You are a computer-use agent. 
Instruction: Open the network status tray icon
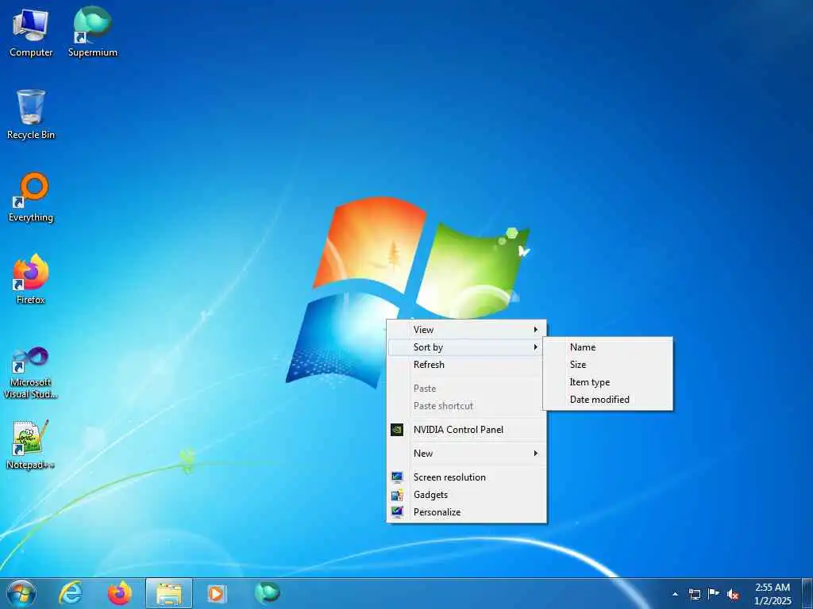pyautogui.click(x=694, y=594)
